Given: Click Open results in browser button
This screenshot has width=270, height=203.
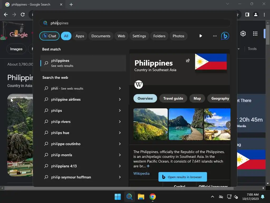Looking at the screenshot, I should [183, 177].
